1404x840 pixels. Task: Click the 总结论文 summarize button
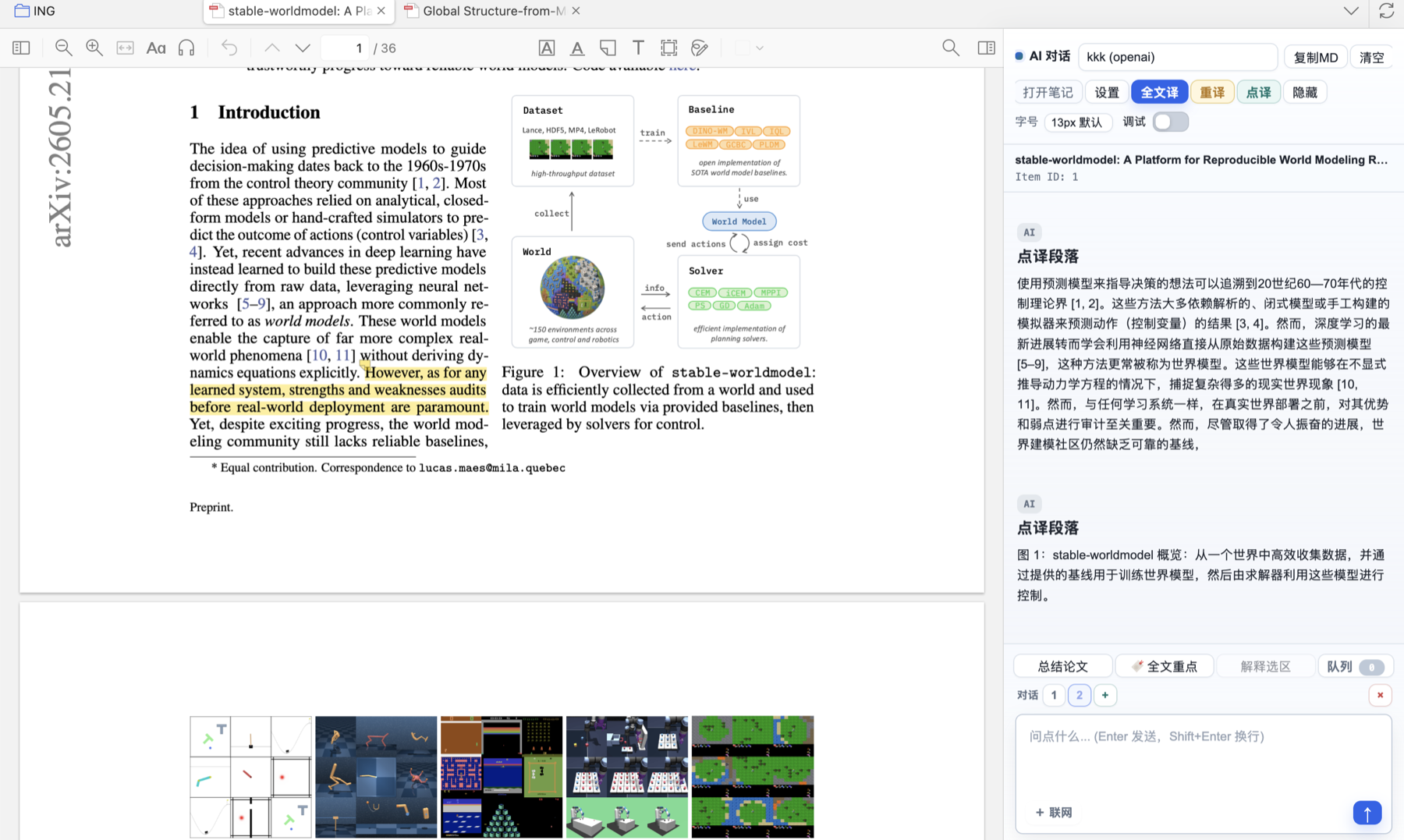pos(1062,666)
